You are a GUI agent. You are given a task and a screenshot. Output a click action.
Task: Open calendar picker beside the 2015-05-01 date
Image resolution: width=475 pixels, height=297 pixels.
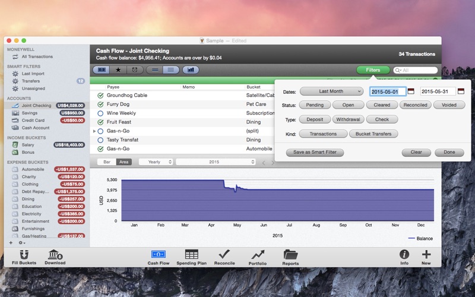(x=411, y=91)
